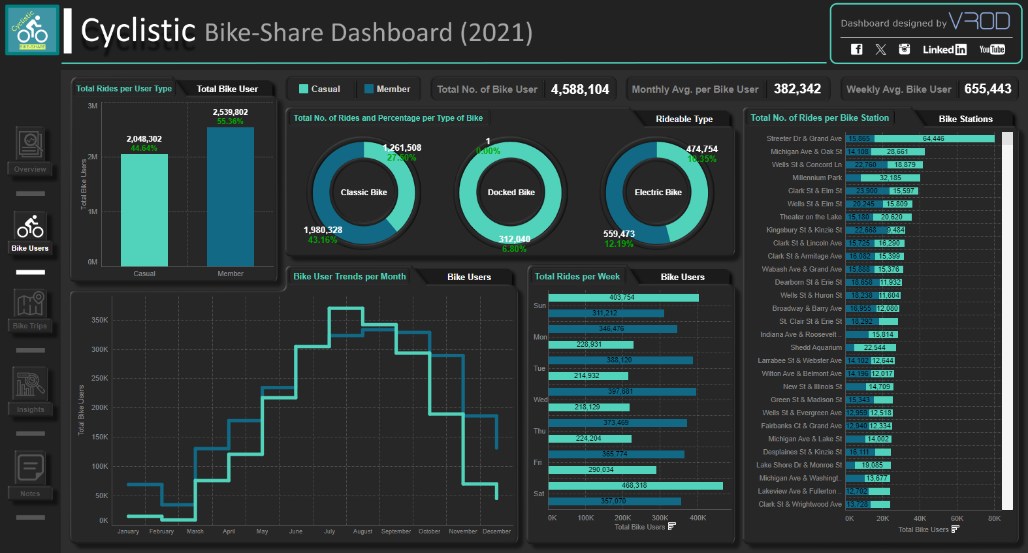Click the 559,473 Electric Bike label
This screenshot has width=1028, height=553.
click(x=618, y=234)
